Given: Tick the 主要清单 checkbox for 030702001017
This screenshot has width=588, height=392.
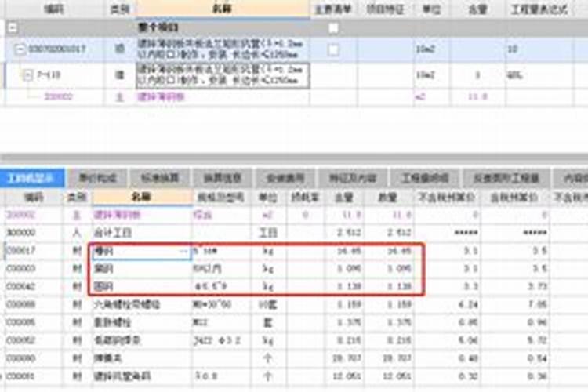Looking at the screenshot, I should click(333, 49).
